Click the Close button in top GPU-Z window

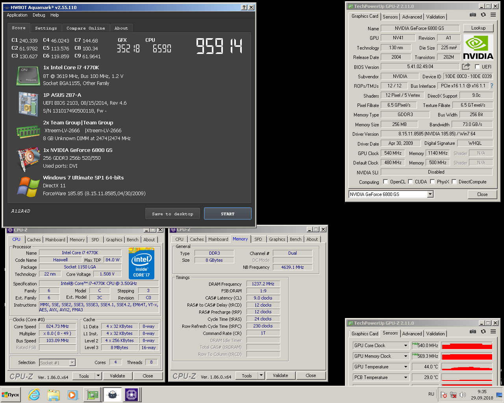click(482, 194)
